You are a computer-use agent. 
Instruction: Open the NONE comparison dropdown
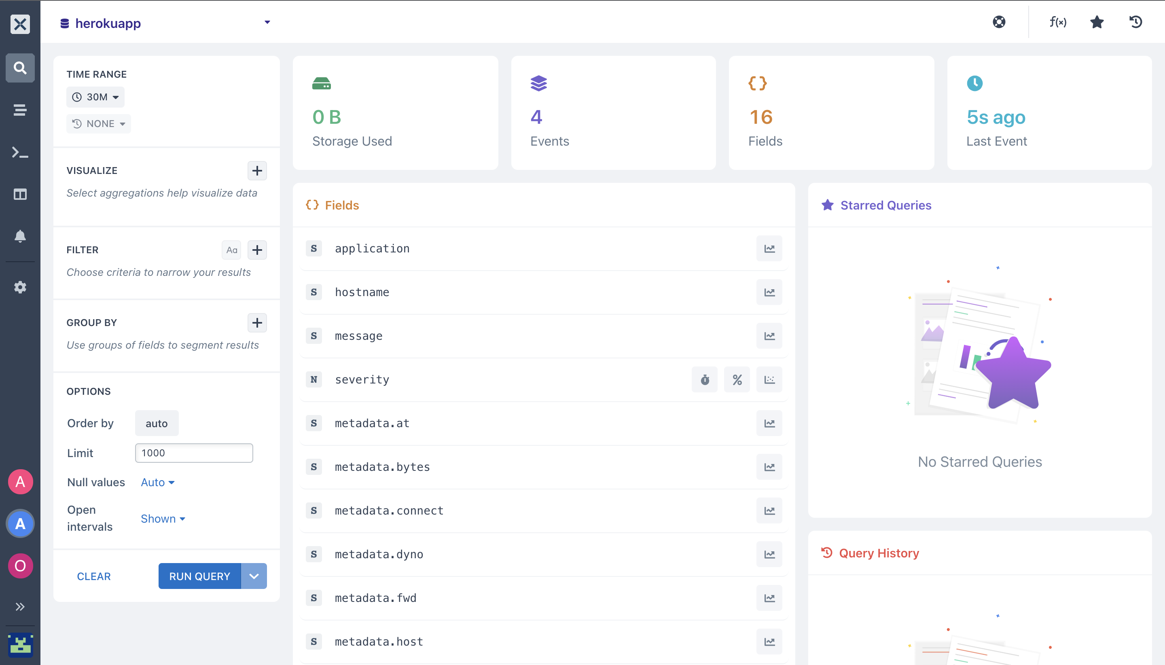(x=99, y=124)
